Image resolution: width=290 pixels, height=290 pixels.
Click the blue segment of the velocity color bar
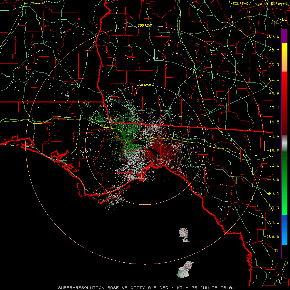pyautogui.click(x=285, y=230)
